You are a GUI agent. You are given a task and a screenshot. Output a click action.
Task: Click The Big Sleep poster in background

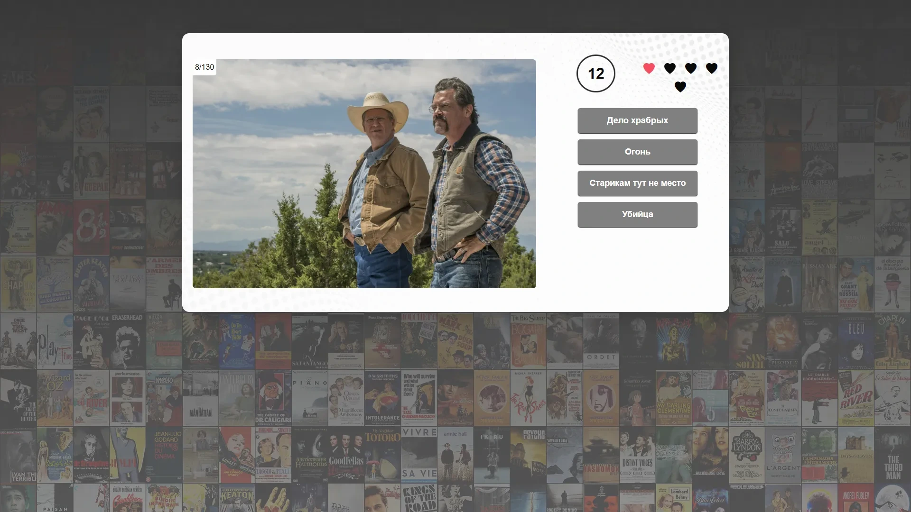(x=528, y=341)
